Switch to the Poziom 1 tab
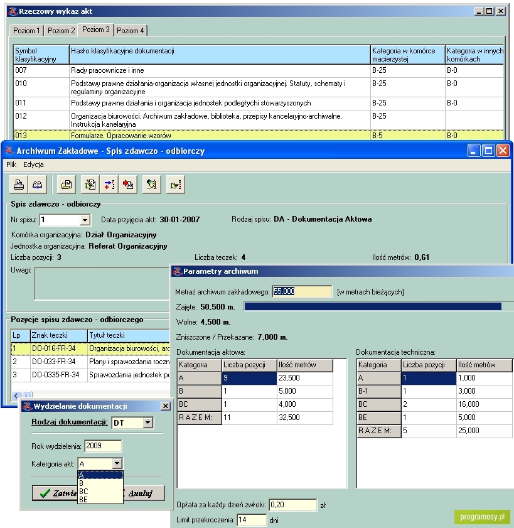Image resolution: width=514 pixels, height=528 pixels. (26, 31)
